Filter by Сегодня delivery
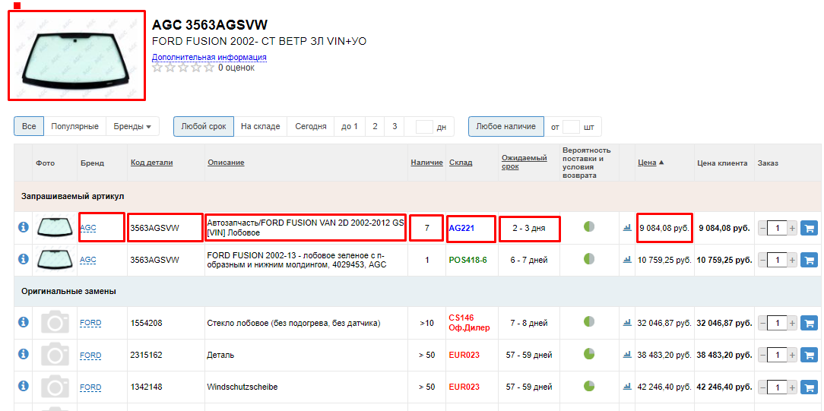The width and height of the screenshot is (824, 411). (311, 127)
